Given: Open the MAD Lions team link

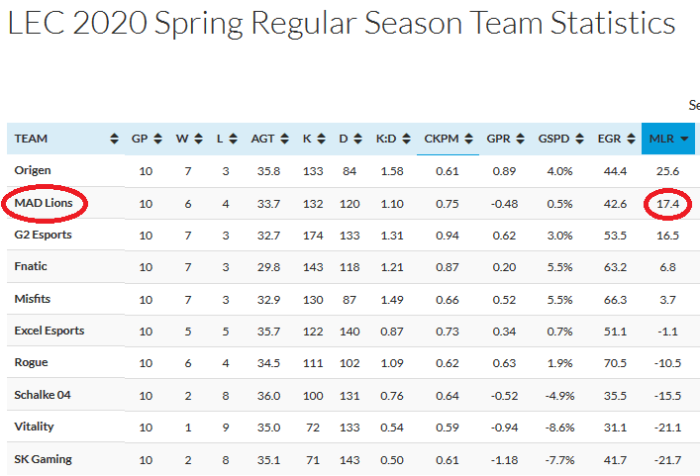Looking at the screenshot, I should (x=44, y=203).
